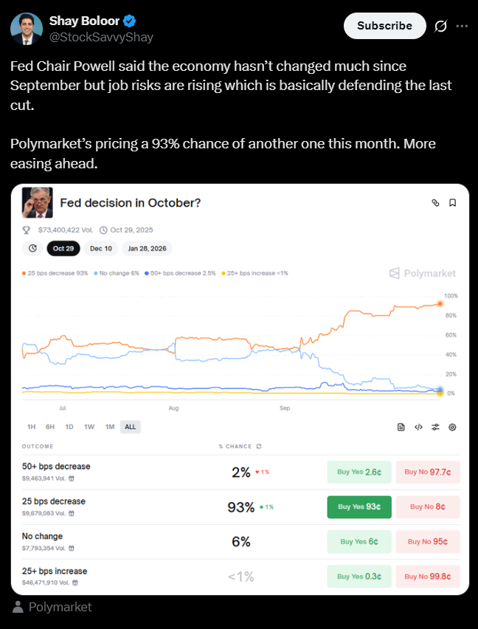Buy Yes 93¢ on 25 bps decrease
Screen dimensions: 478x629
[x=358, y=506]
